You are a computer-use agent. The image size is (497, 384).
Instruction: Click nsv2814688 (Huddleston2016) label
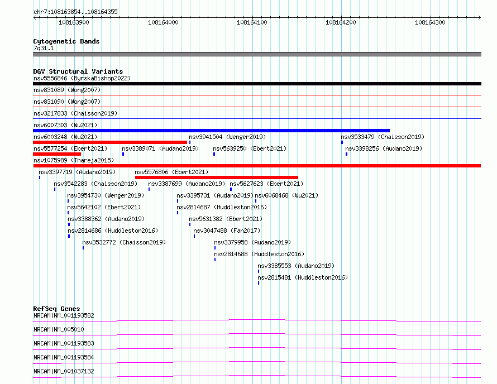point(259,254)
